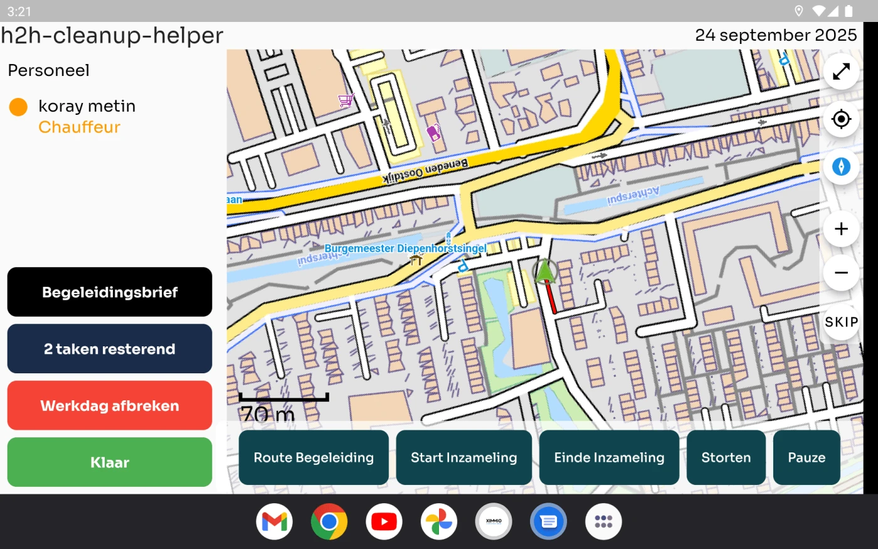Tap Werkdag afbreken button
878x549 pixels.
point(110,405)
